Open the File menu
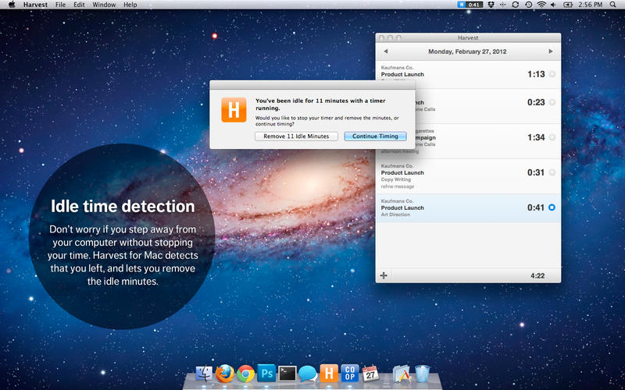Image resolution: width=625 pixels, height=390 pixels. (x=61, y=5)
